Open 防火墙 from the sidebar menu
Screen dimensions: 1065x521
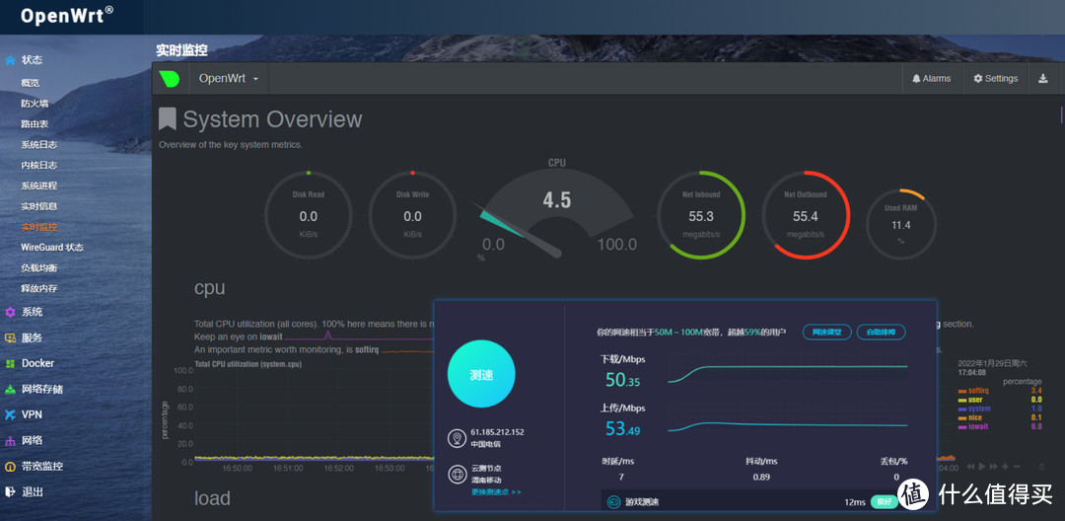click(x=35, y=104)
